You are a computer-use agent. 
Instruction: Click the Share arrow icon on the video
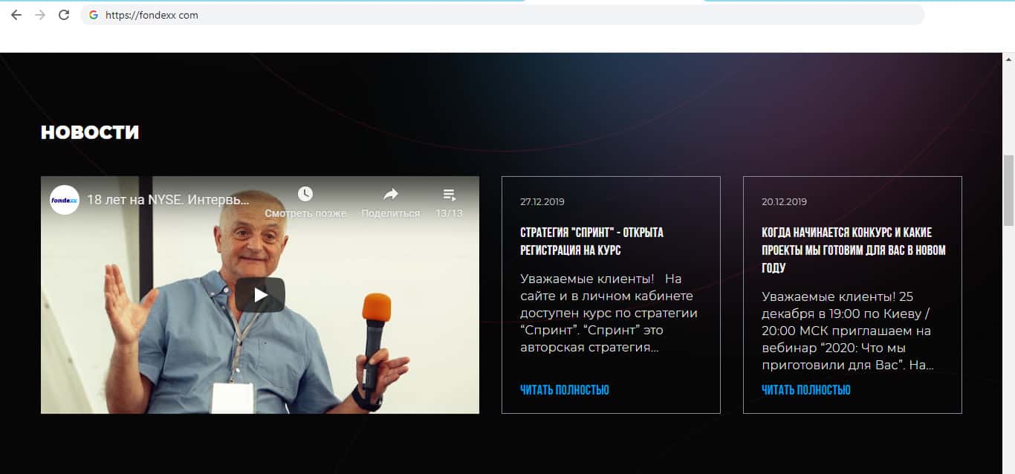point(391,194)
